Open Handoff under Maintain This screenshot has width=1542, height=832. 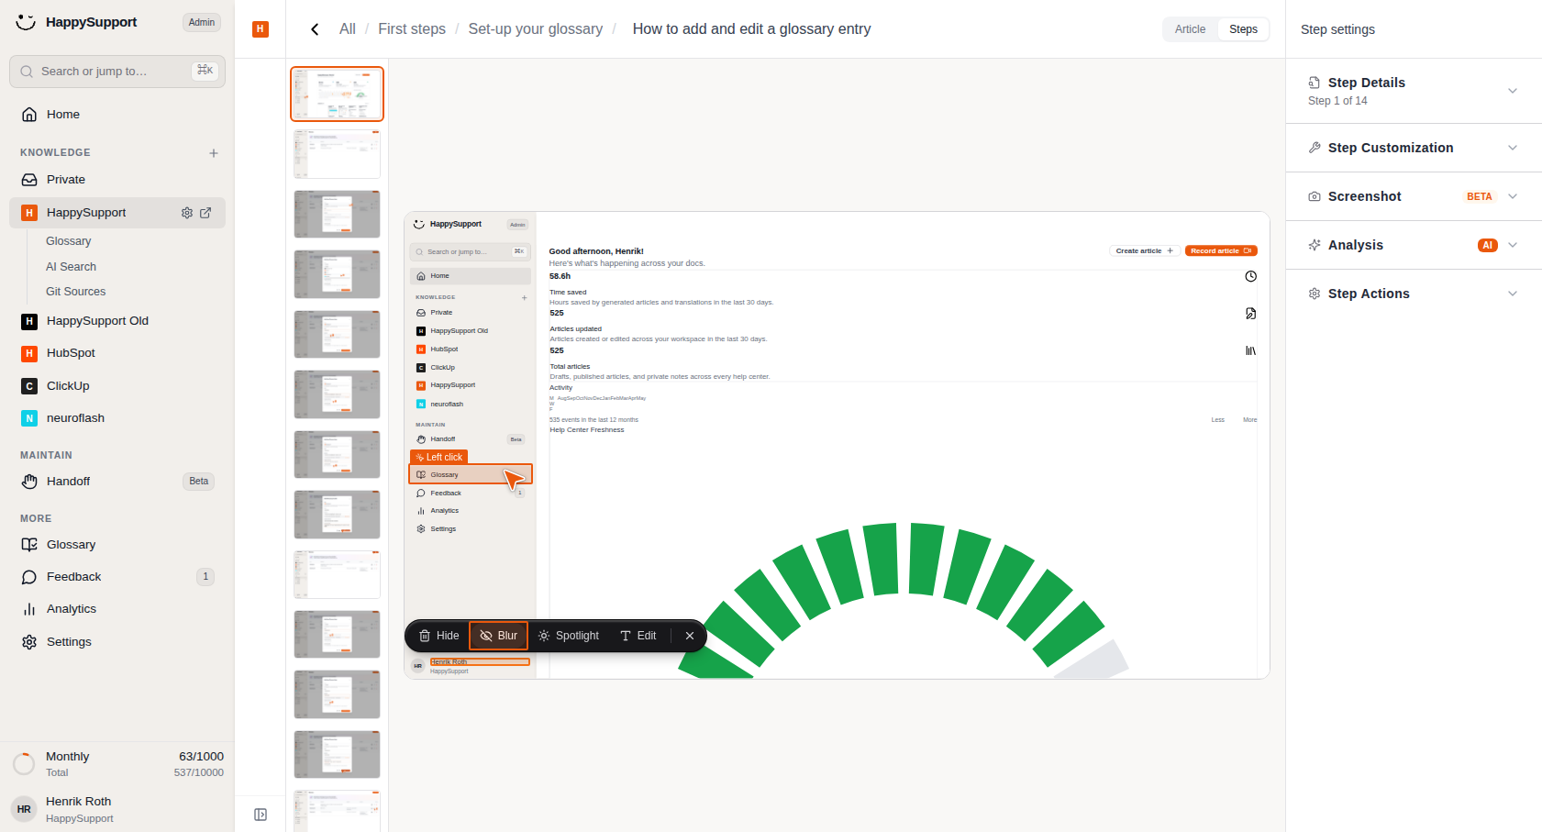coord(117,482)
